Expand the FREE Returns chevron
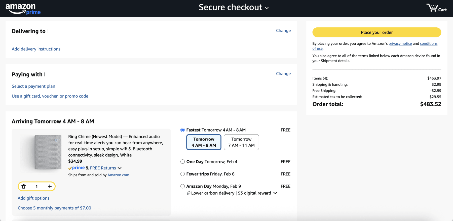This screenshot has height=221, width=453. click(x=120, y=168)
